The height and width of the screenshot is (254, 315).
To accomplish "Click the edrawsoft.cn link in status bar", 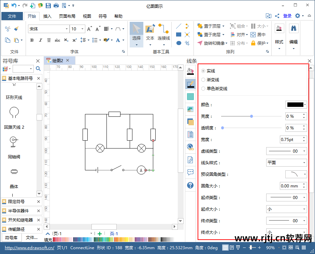I will [x=29, y=248].
